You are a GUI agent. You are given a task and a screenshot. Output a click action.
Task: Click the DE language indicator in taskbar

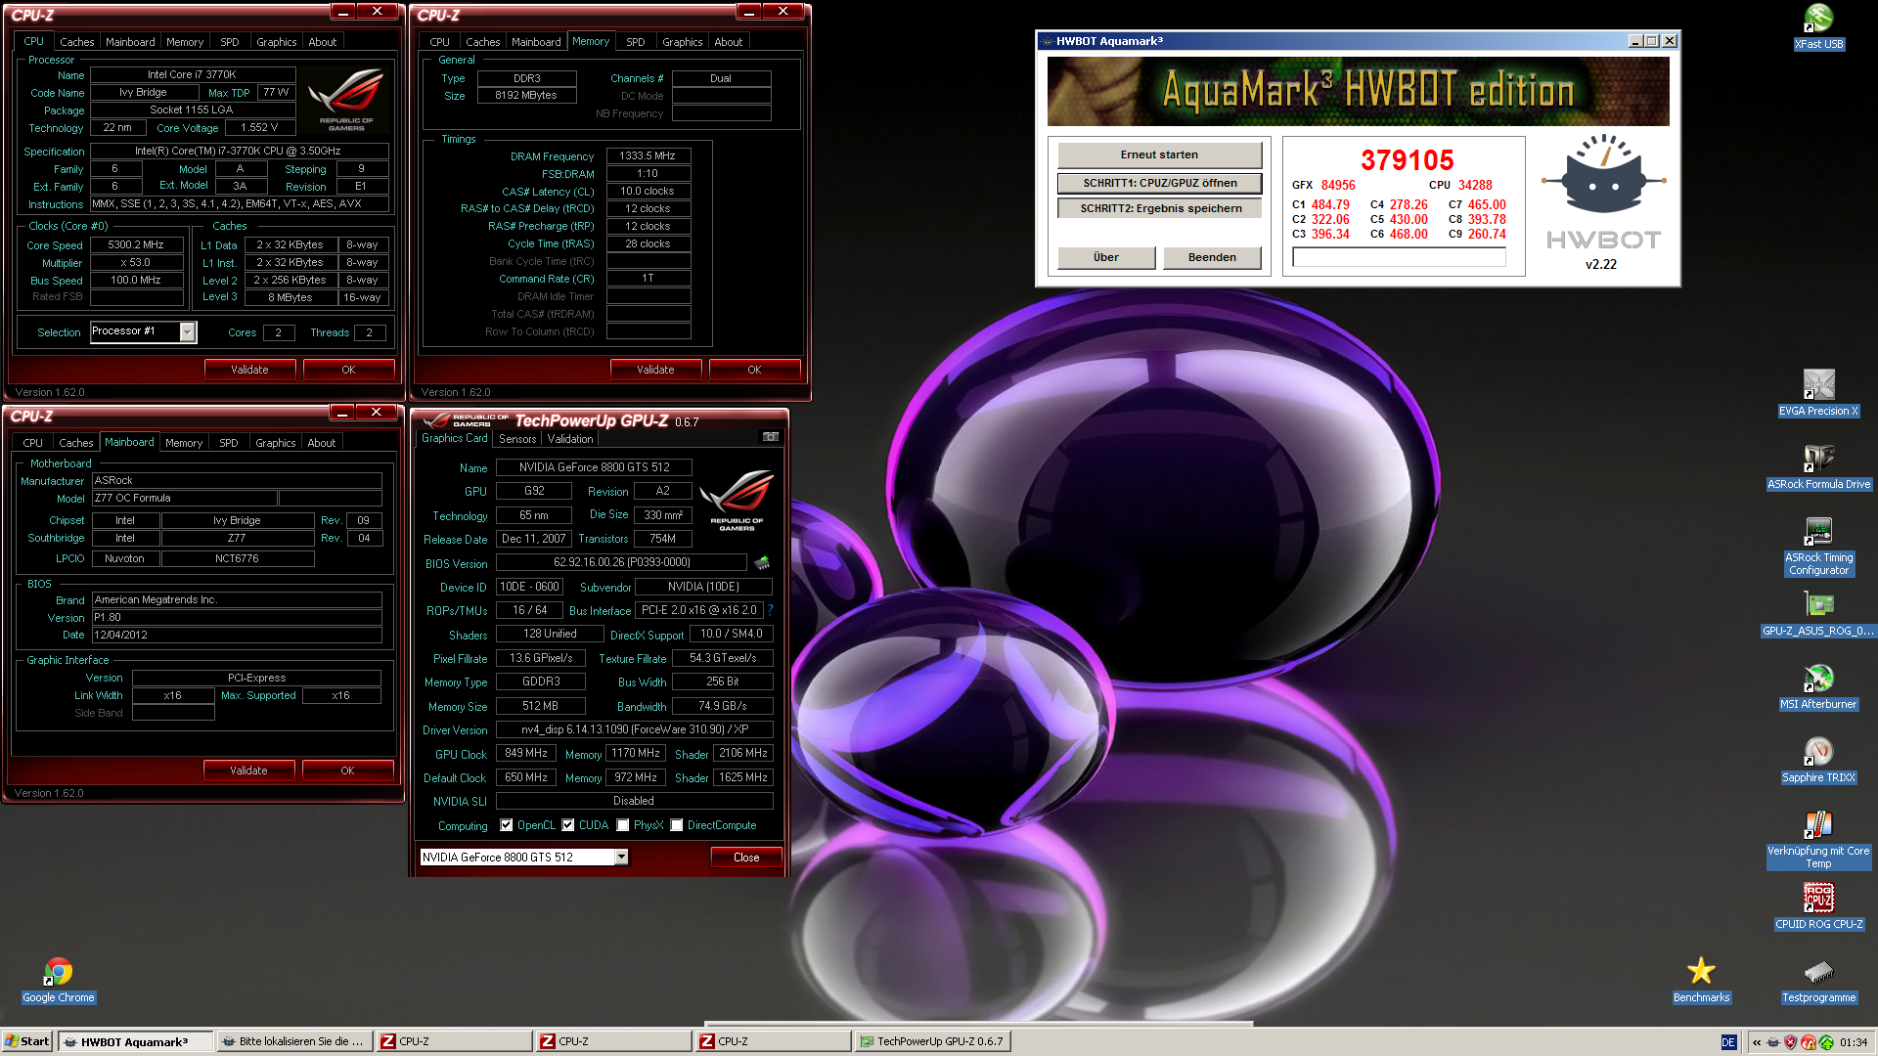click(1728, 1042)
